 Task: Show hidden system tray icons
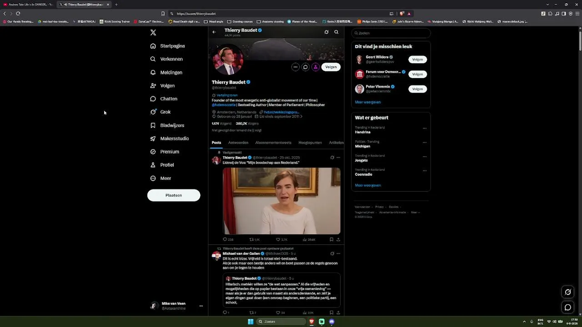[524, 322]
